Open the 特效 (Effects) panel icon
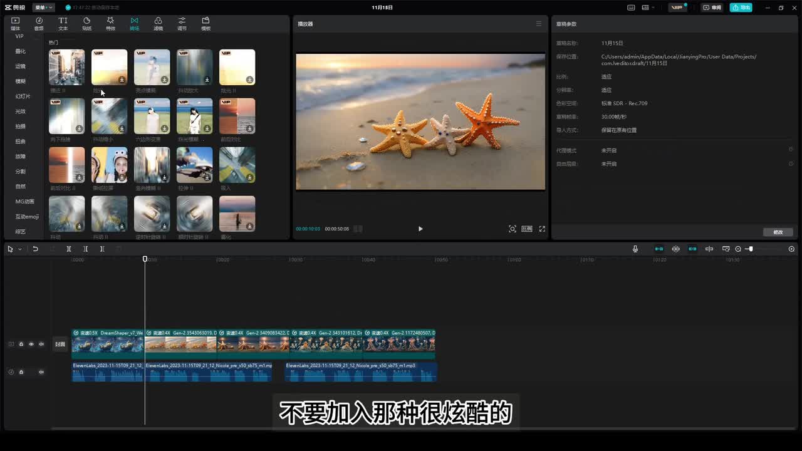 (x=110, y=24)
